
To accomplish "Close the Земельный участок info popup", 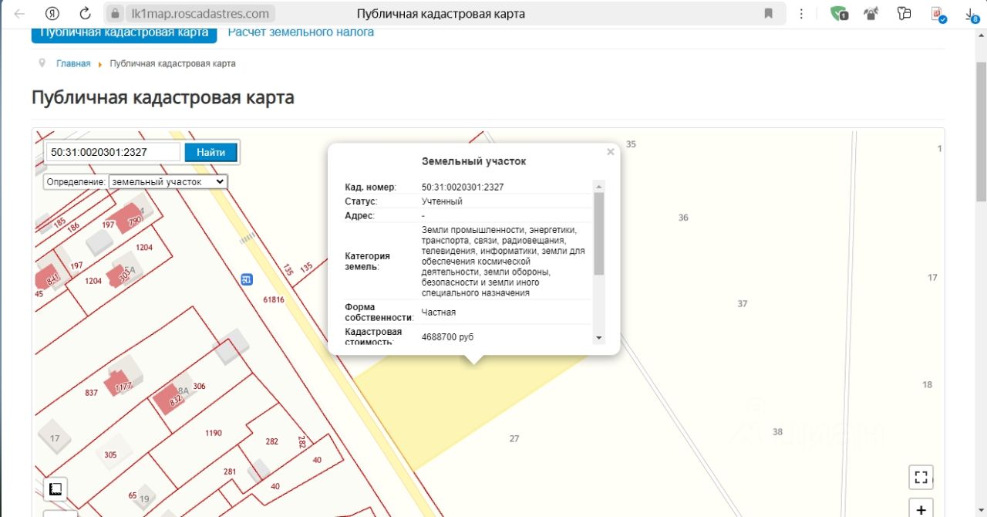I will [x=611, y=152].
